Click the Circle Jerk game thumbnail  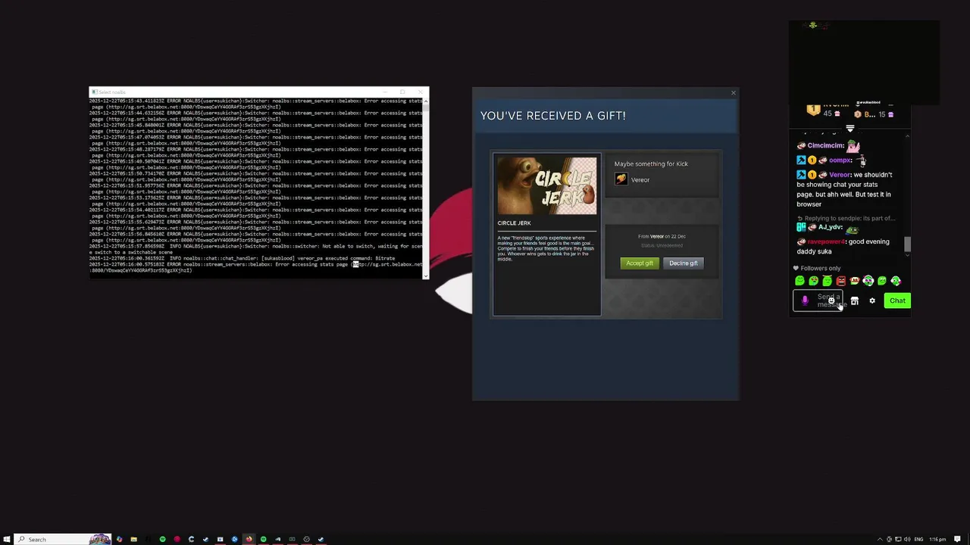point(546,186)
